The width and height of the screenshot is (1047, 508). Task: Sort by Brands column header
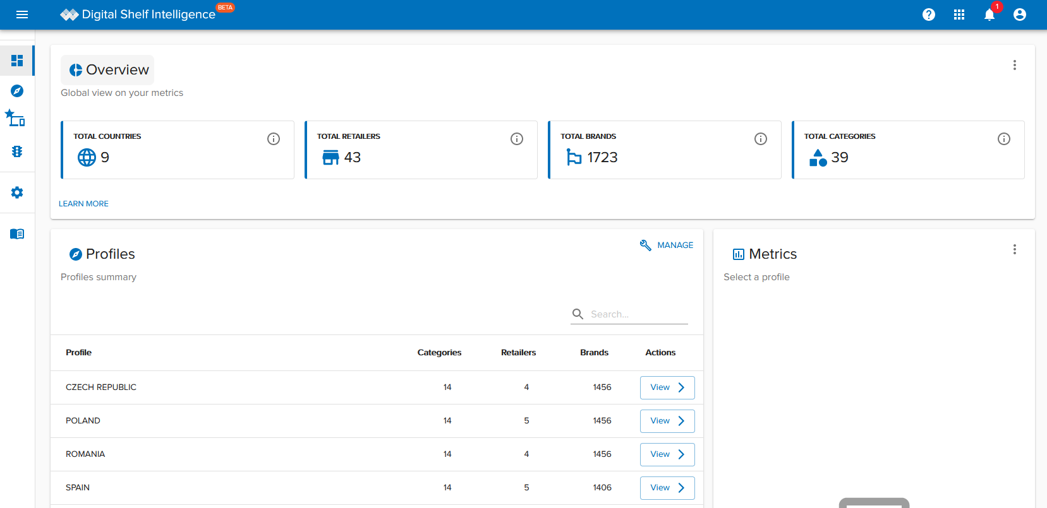pos(594,353)
